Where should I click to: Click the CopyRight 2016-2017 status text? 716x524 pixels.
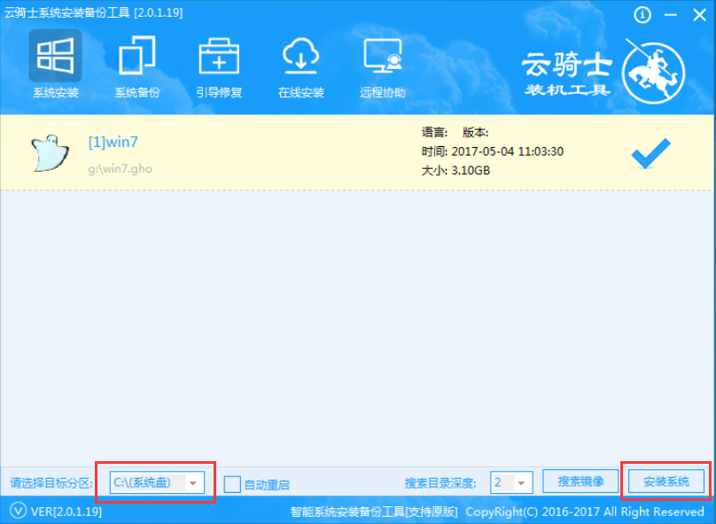coord(584,512)
